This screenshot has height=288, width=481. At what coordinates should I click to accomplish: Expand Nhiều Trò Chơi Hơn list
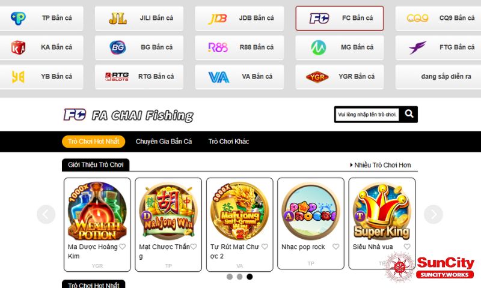(x=381, y=165)
